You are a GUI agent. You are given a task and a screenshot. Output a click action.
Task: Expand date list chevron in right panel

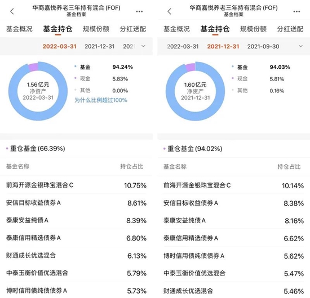[x=301, y=46]
